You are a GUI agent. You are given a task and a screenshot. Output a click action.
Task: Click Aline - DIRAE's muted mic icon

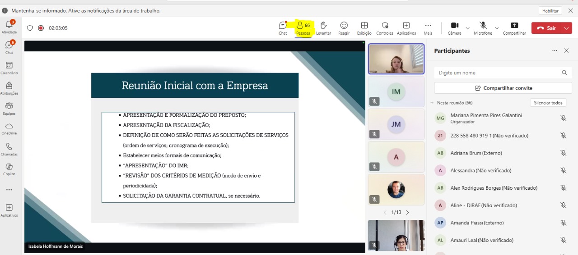tap(564, 205)
